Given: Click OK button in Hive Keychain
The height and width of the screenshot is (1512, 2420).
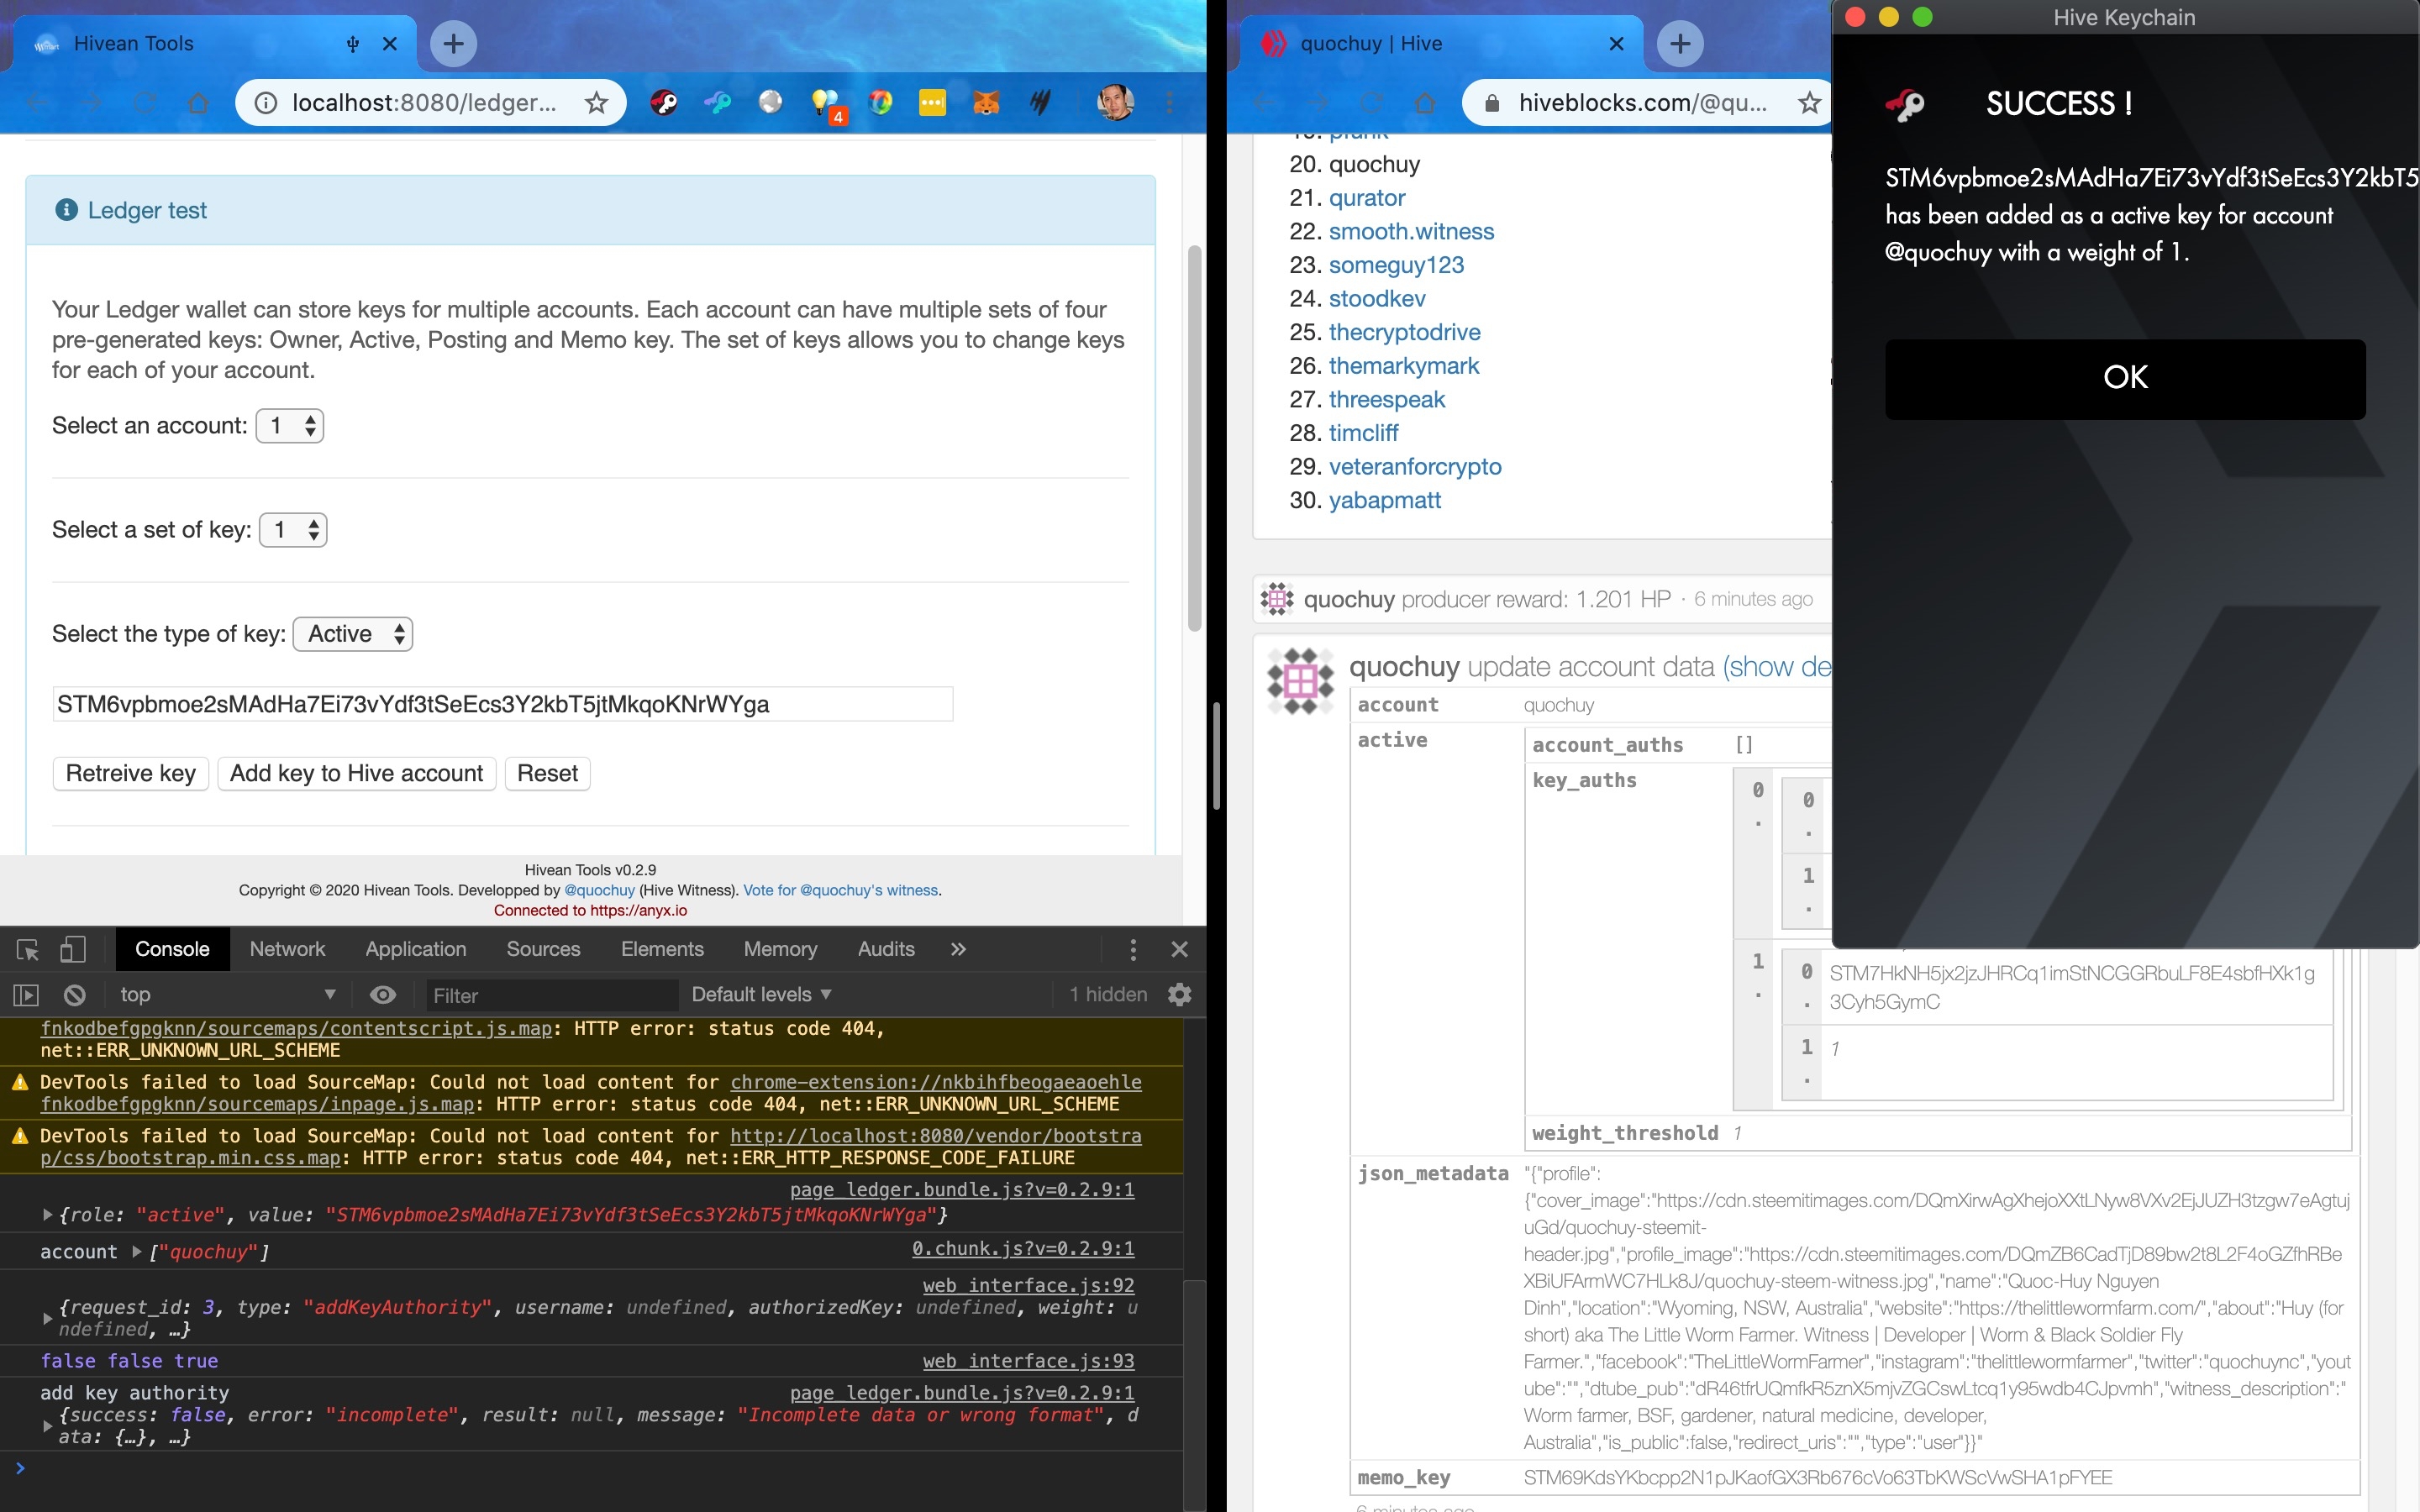Looking at the screenshot, I should point(2124,376).
